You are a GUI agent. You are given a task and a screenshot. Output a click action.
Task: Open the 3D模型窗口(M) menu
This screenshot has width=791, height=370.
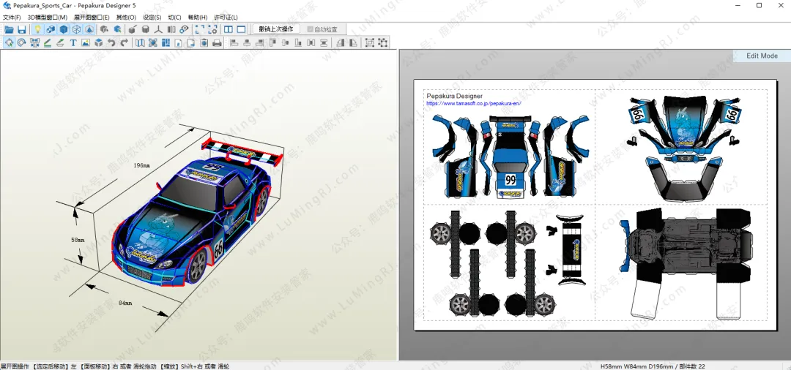[x=47, y=17]
